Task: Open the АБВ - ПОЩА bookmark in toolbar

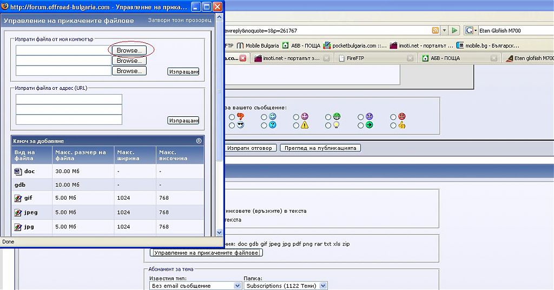Action: pyautogui.click(x=301, y=45)
